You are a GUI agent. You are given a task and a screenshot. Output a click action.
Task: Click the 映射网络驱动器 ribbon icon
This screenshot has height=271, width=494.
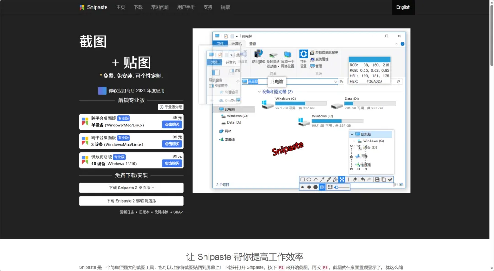point(273,55)
